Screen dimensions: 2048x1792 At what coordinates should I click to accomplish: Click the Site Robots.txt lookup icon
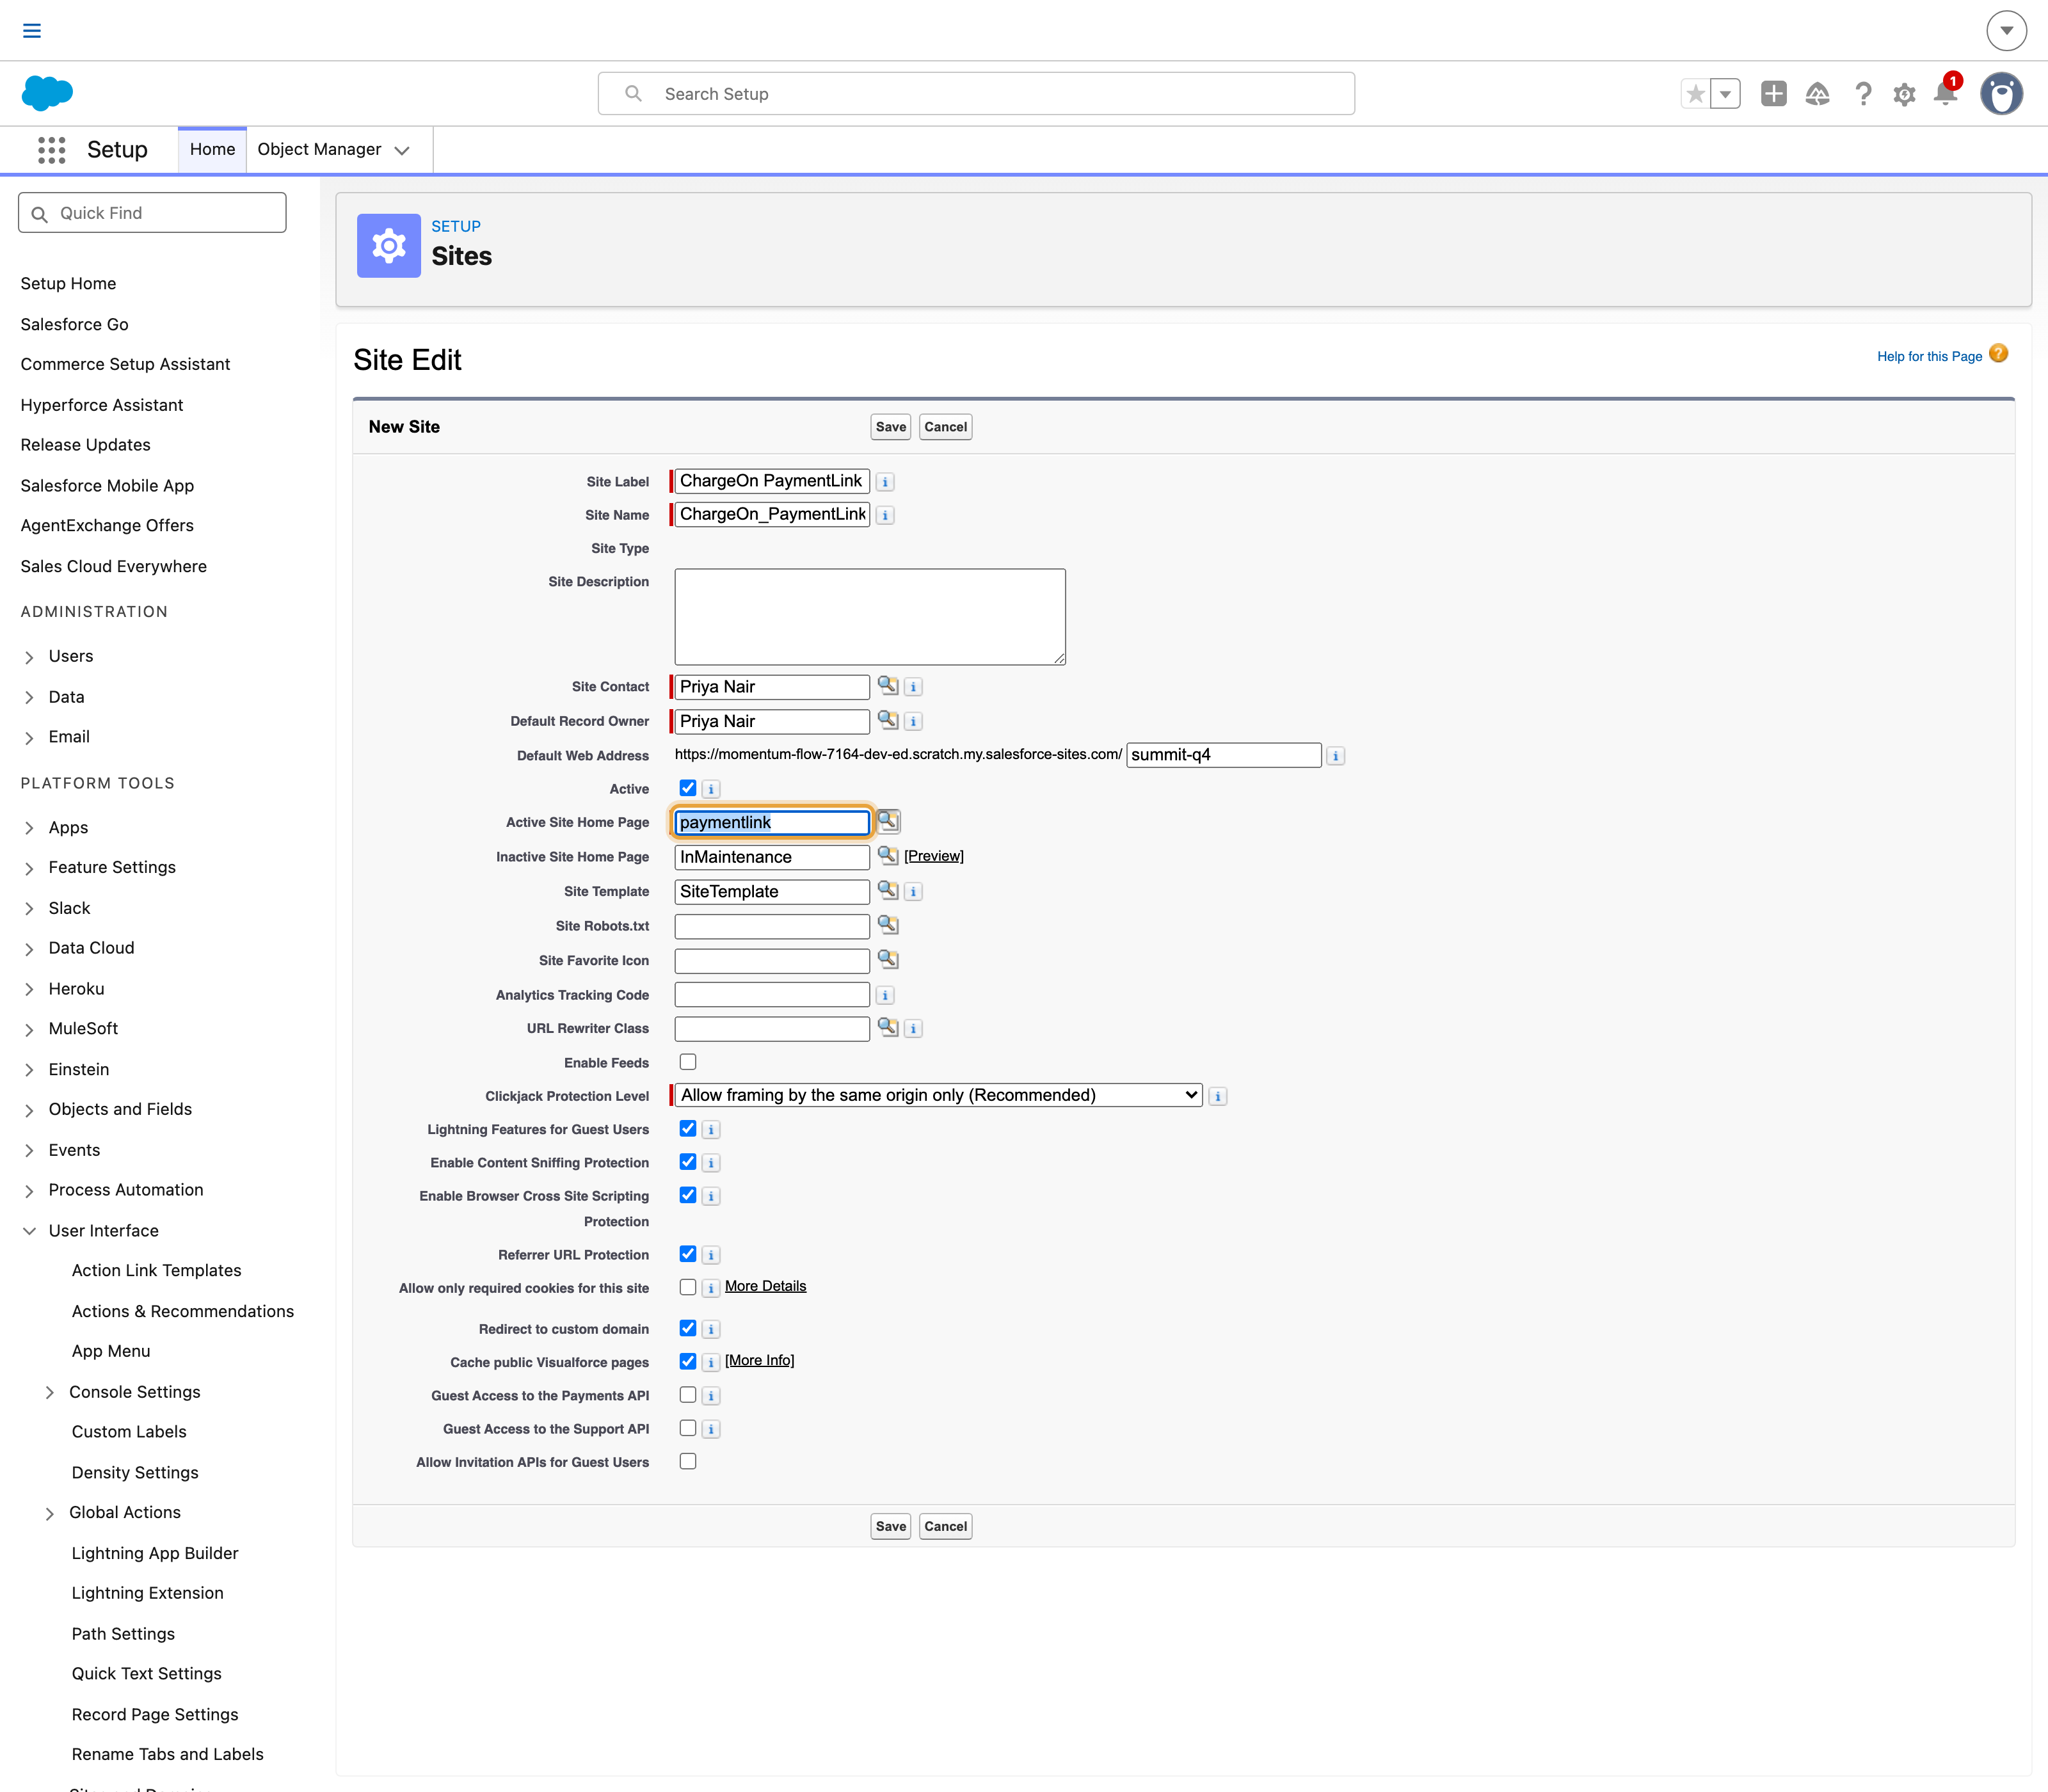(888, 925)
